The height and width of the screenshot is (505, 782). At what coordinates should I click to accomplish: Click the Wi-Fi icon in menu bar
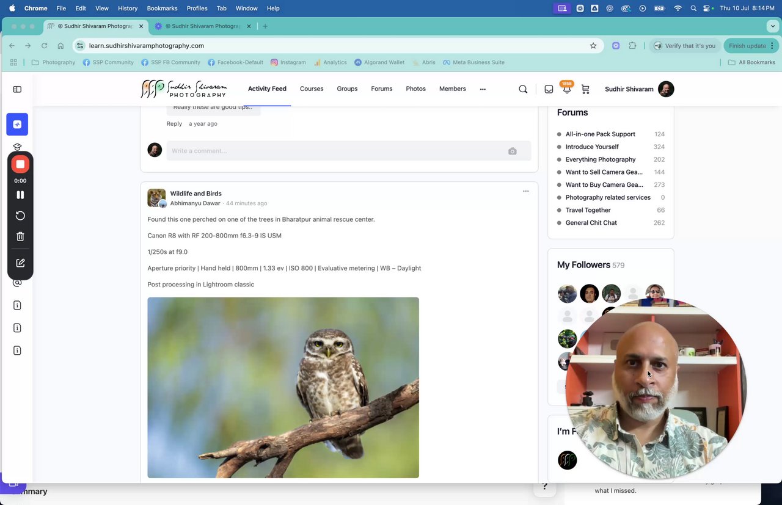pos(678,9)
